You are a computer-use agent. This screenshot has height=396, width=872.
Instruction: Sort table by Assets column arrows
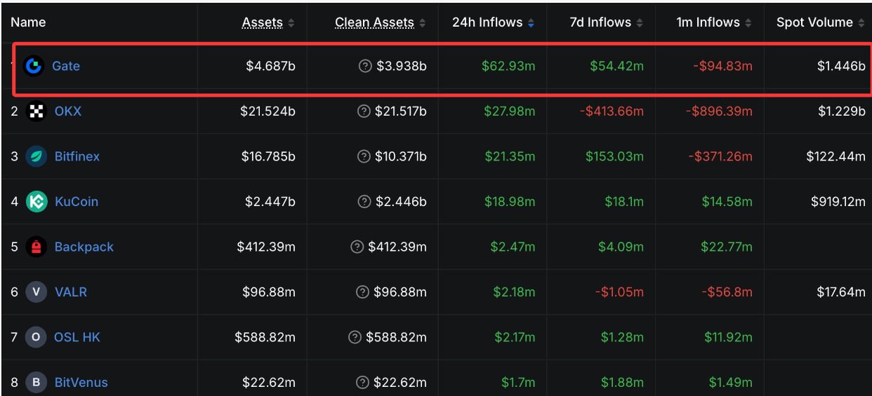(291, 23)
